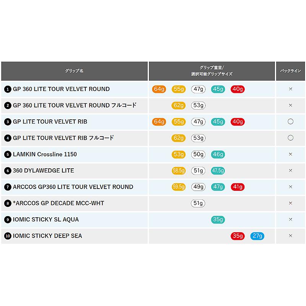Click the blue 27g badge for IOMIC STICKY DEEP SEA
This screenshot has width=306, height=306.
(x=257, y=236)
